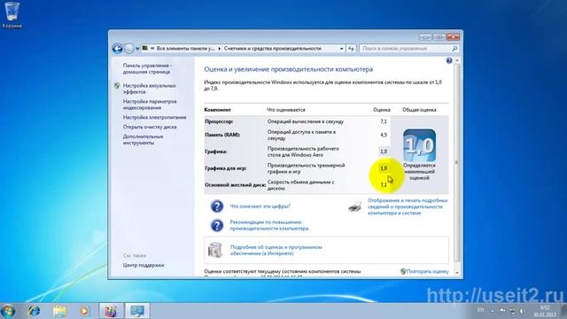Click the 'Графика' score 1,0
The image size is (567, 319).
click(384, 152)
